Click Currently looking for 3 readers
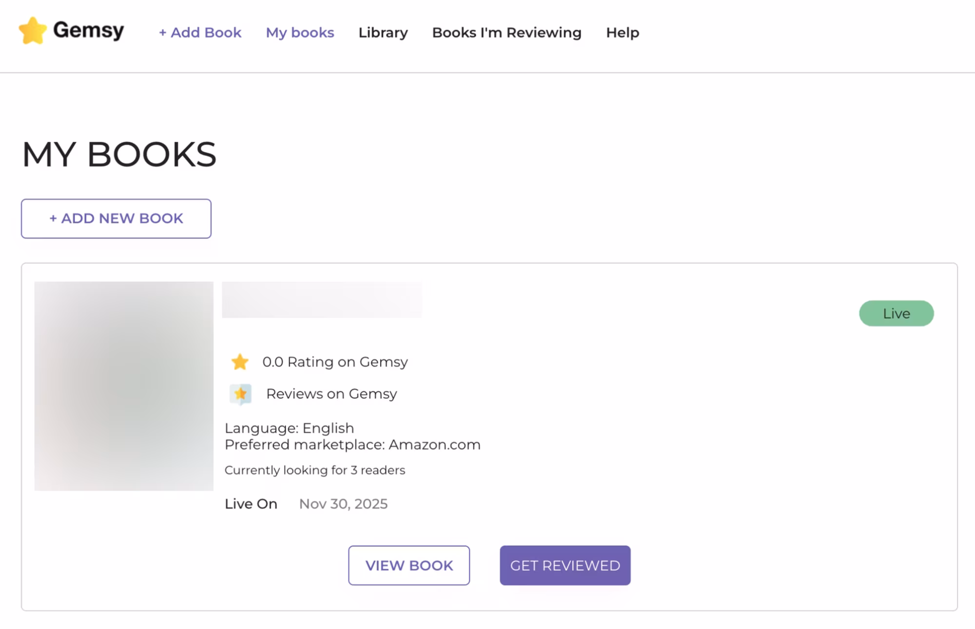This screenshot has width=975, height=629. [x=314, y=470]
